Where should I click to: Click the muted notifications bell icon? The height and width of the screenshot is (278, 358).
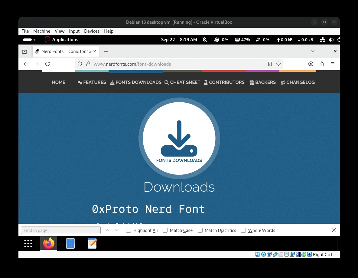tap(205, 40)
